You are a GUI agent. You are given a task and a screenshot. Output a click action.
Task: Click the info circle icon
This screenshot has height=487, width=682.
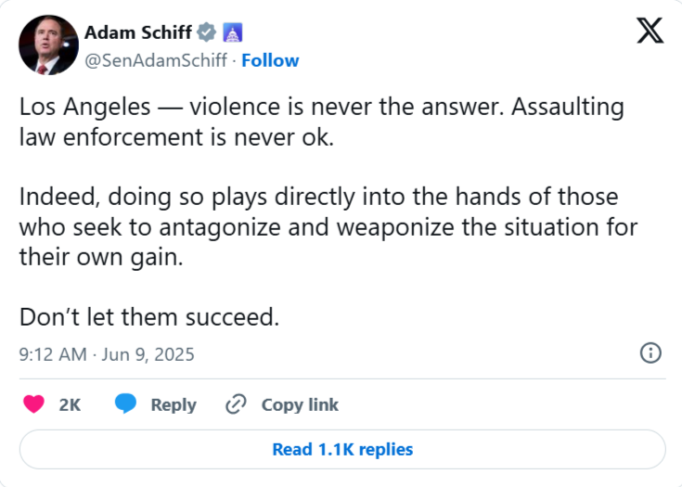(651, 352)
